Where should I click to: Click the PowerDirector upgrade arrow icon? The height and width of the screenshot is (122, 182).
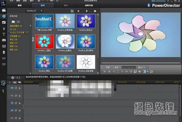(149, 5)
